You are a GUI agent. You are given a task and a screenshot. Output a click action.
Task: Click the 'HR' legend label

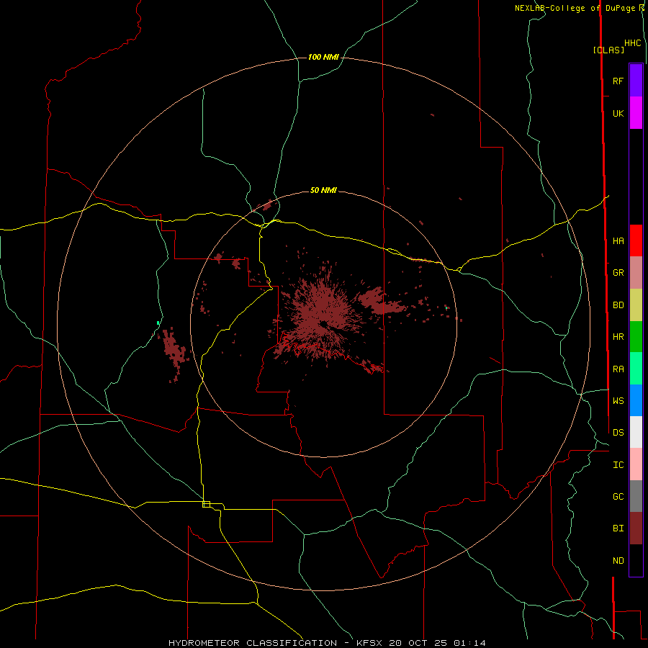[618, 337]
